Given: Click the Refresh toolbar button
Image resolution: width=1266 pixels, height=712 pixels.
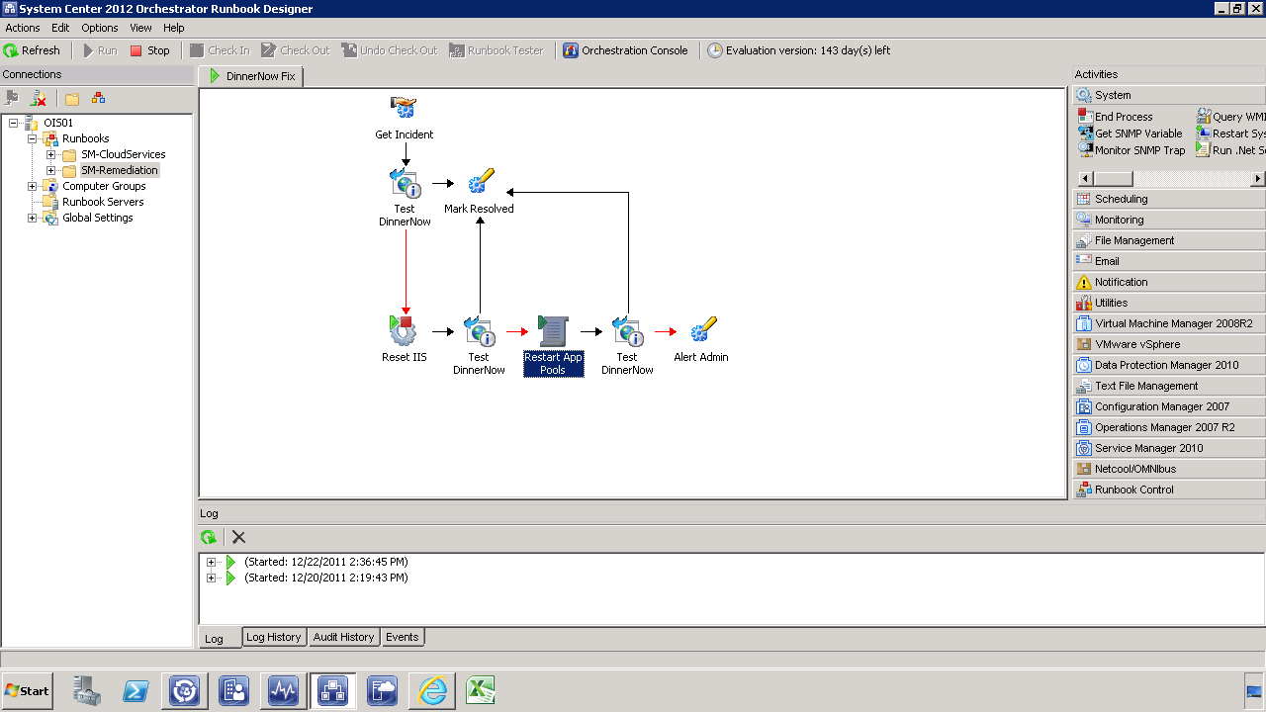Looking at the screenshot, I should (x=32, y=50).
